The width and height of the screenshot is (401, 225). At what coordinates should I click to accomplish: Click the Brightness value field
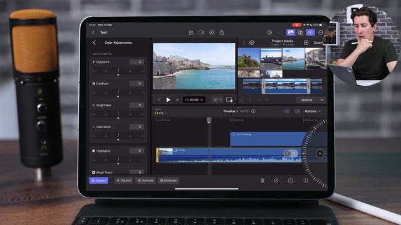(137, 105)
